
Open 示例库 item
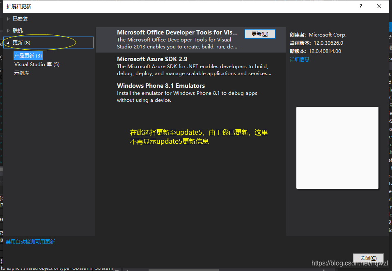click(22, 73)
